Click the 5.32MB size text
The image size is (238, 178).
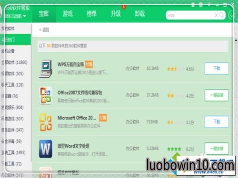152,149
